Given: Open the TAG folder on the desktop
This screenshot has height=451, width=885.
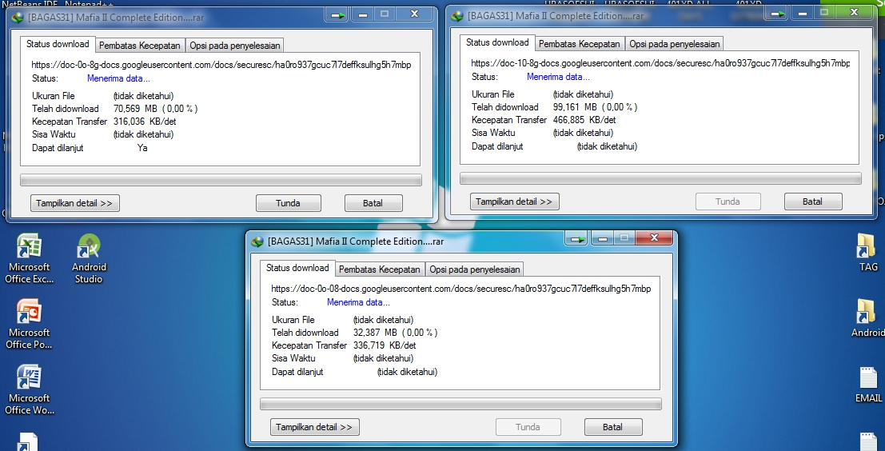Looking at the screenshot, I should coord(867,253).
